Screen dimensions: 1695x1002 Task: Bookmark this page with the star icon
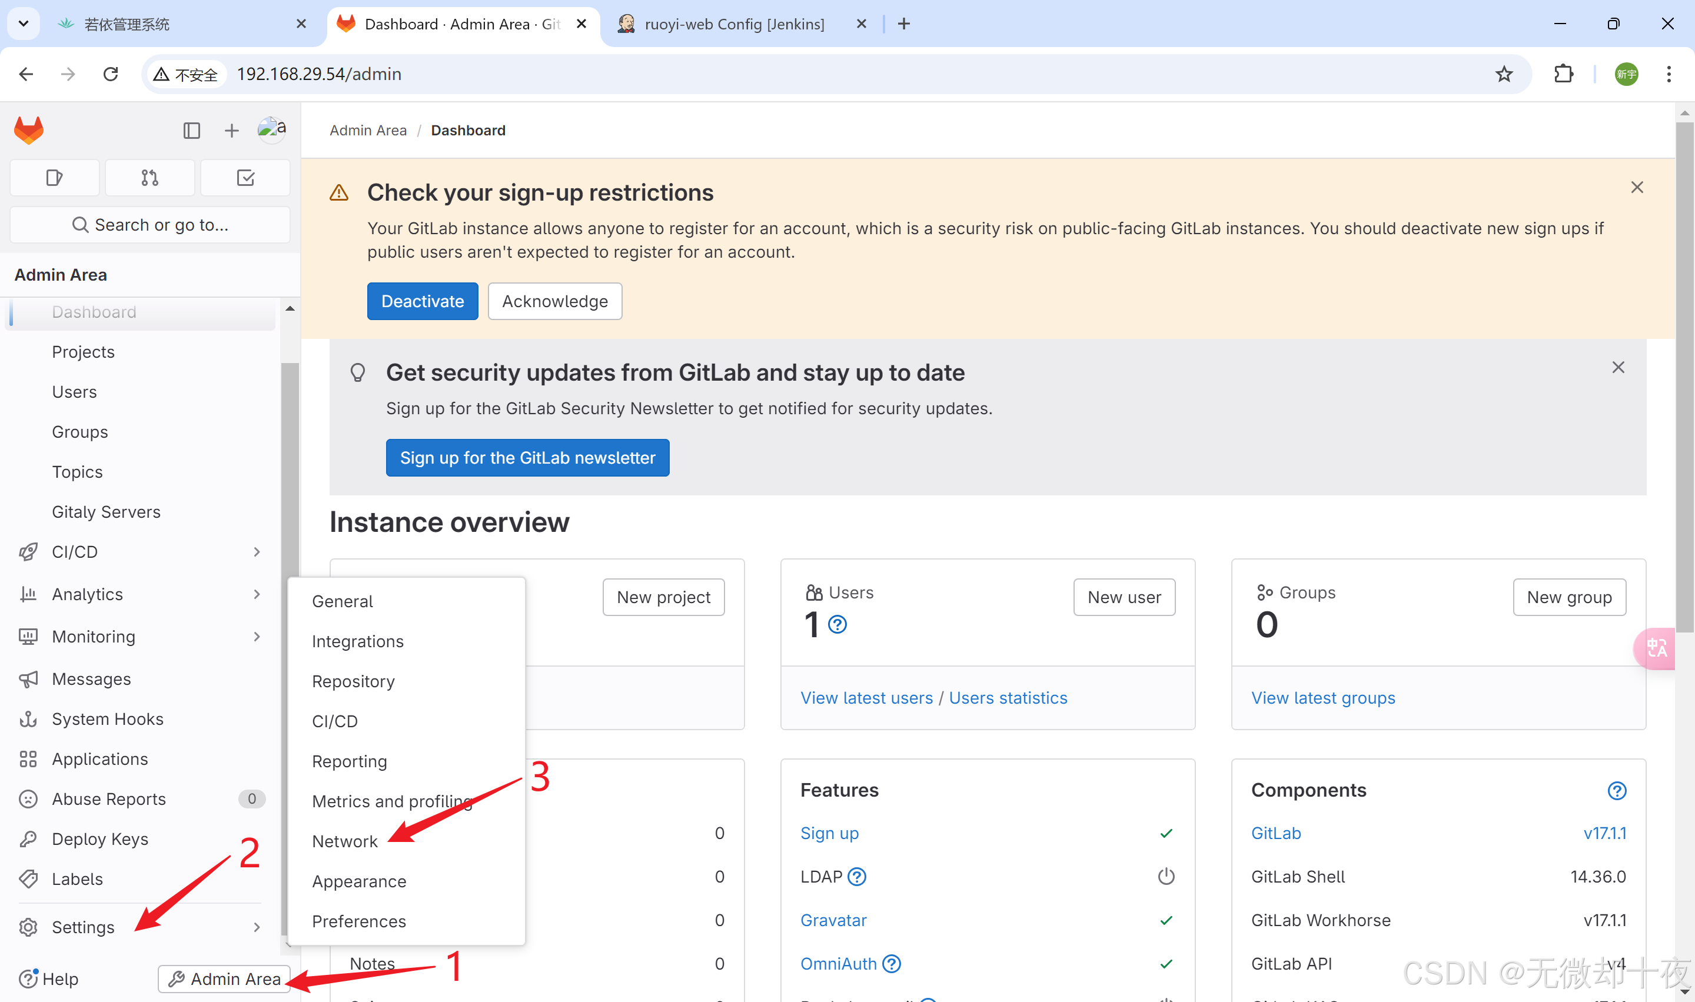point(1504,74)
